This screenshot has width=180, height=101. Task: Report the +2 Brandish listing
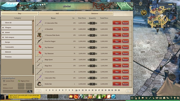tap(125, 29)
